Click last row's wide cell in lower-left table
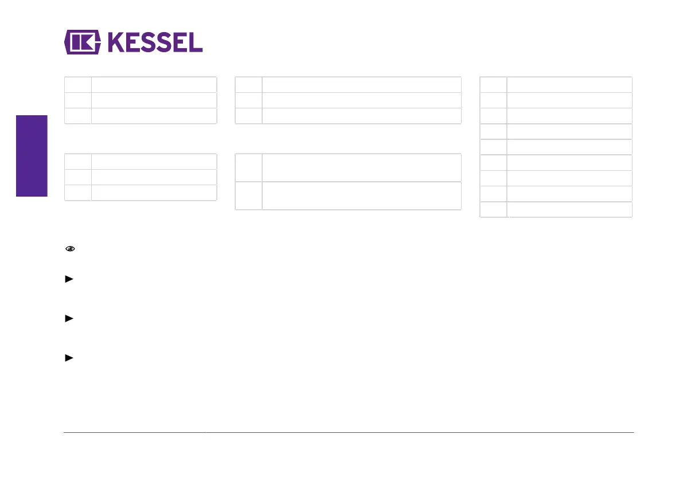Image resolution: width=683 pixels, height=481 pixels. coord(154,193)
